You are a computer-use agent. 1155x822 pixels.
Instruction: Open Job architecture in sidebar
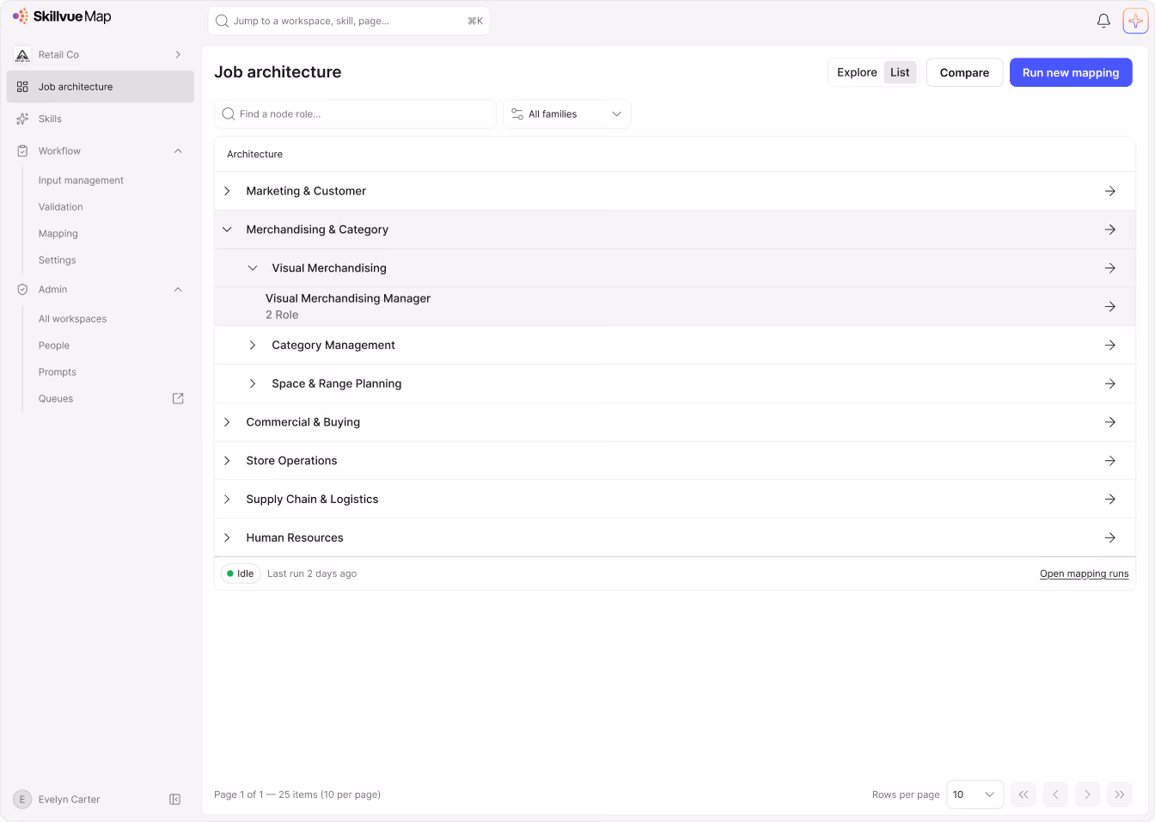(x=100, y=87)
